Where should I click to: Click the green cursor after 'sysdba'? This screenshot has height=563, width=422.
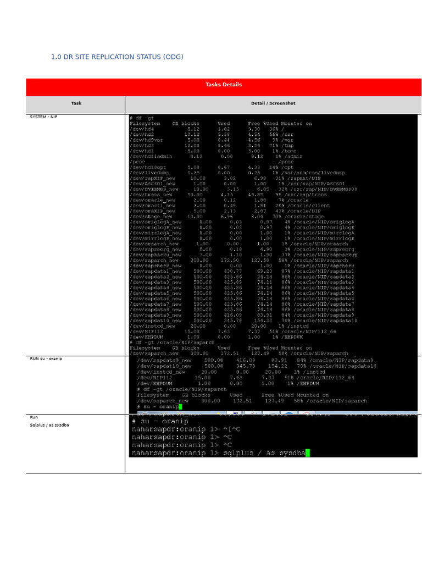(308, 453)
